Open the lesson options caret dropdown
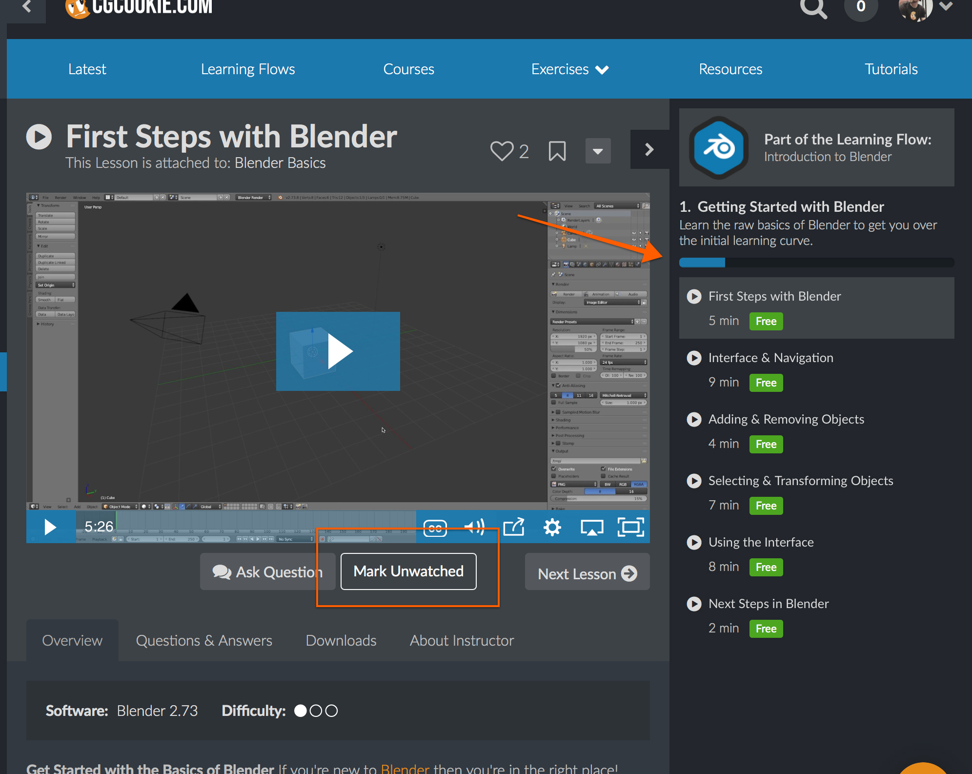This screenshot has height=774, width=972. tap(598, 151)
